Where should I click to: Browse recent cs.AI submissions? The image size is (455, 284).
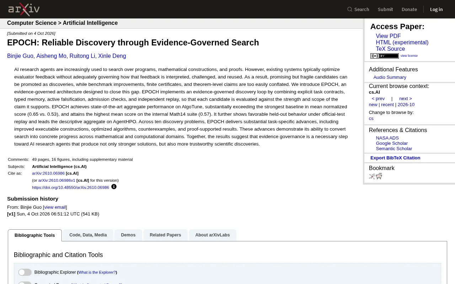387,105
